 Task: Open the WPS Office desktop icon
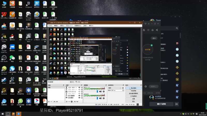click(4, 15)
